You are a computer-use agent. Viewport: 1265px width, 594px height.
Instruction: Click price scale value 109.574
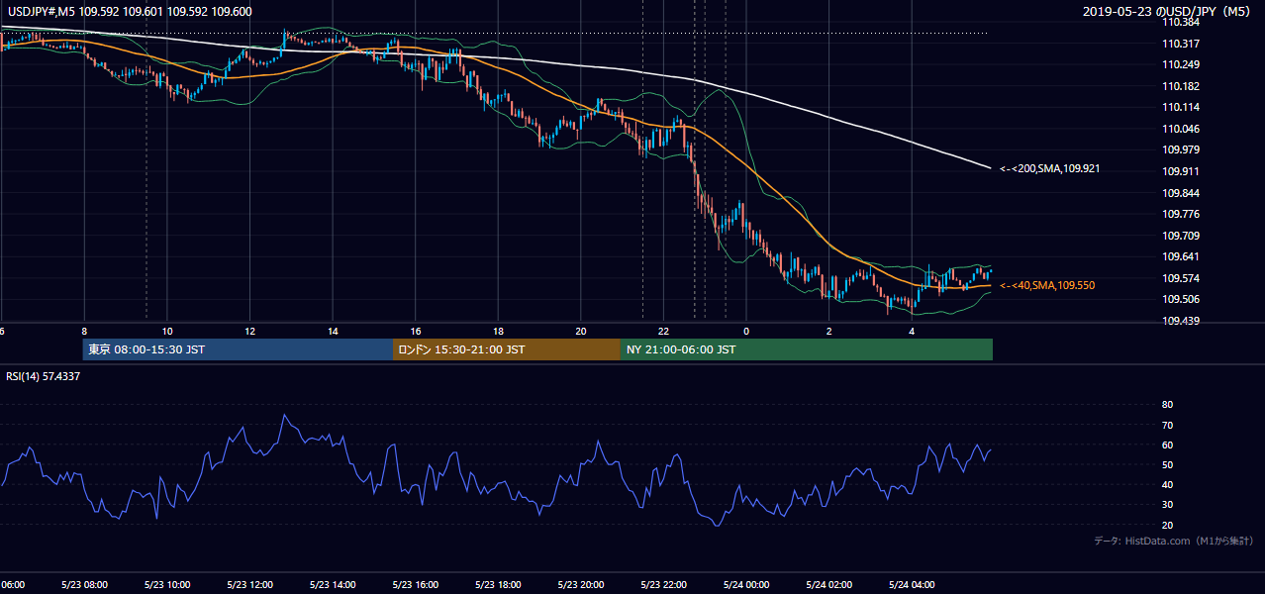(1181, 278)
